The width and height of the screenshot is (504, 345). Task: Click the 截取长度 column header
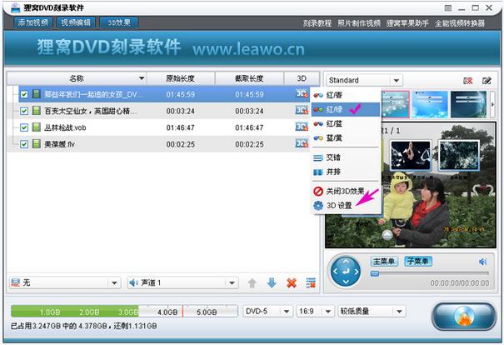[249, 78]
